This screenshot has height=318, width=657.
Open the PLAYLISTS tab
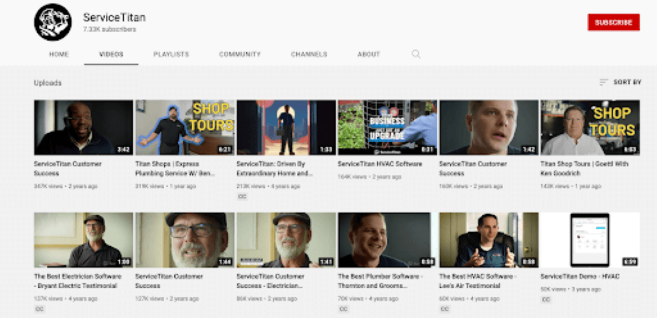click(171, 55)
